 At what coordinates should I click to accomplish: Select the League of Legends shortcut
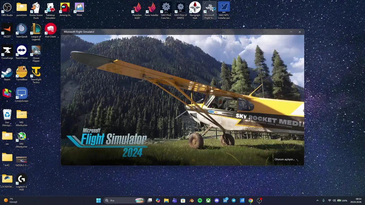[36, 32]
